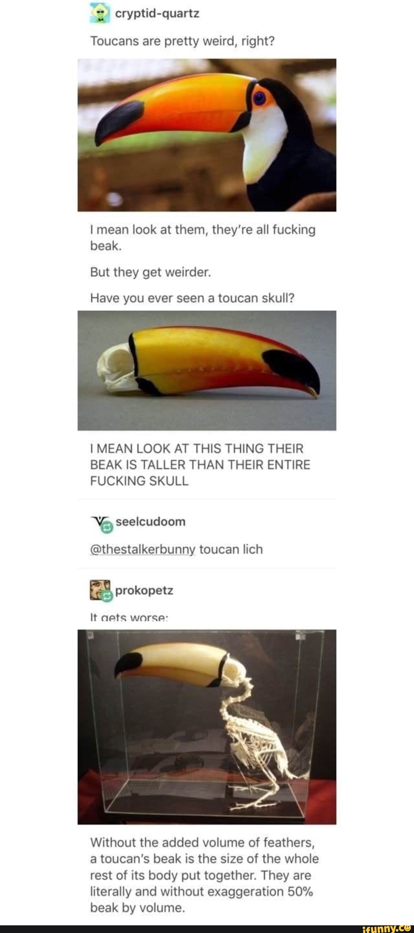
Task: Open the live toucan photo
Action: (x=207, y=135)
